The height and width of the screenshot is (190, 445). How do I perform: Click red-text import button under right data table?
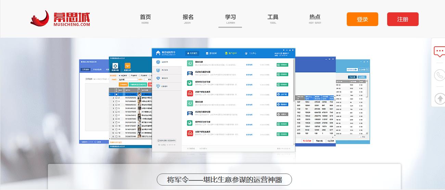pos(307,141)
